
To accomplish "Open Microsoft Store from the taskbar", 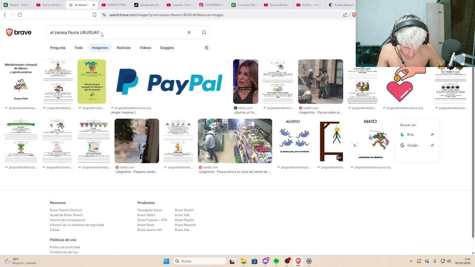I will (x=254, y=261).
